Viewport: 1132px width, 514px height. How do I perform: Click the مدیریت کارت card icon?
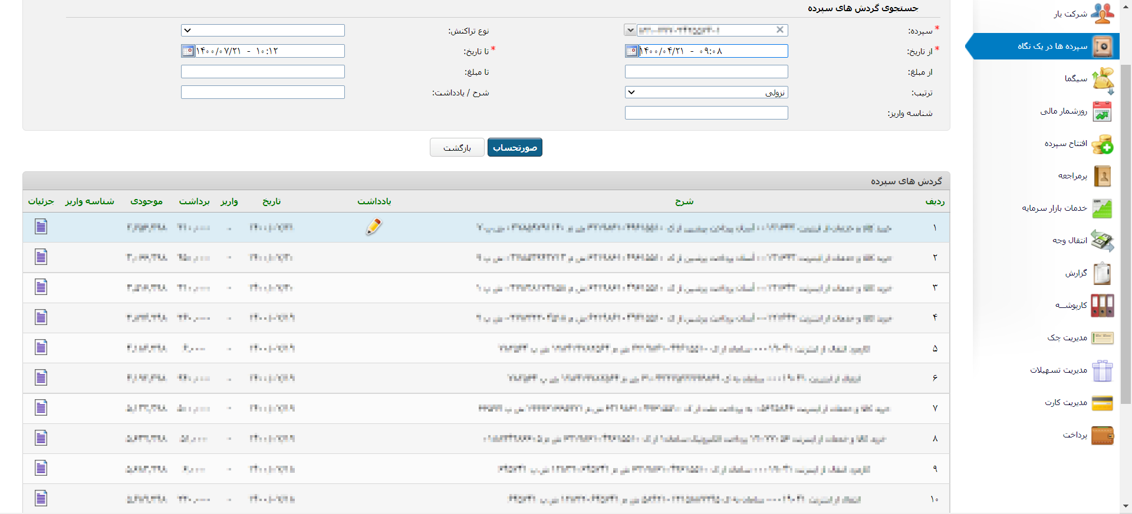(1102, 403)
